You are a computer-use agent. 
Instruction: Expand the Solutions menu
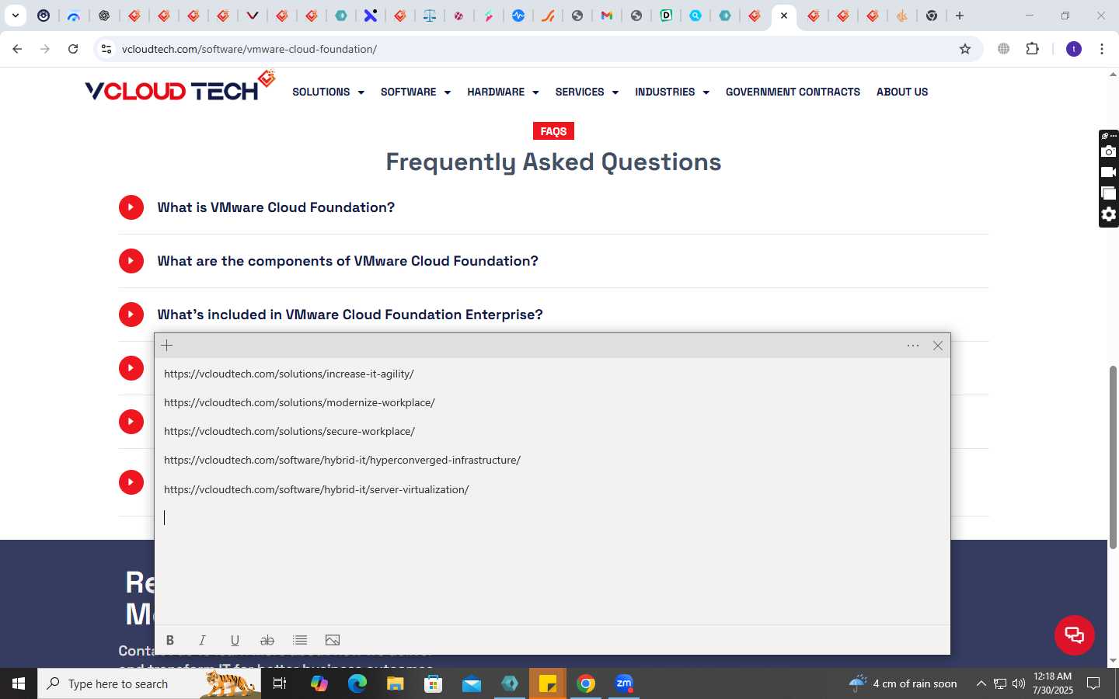(328, 92)
